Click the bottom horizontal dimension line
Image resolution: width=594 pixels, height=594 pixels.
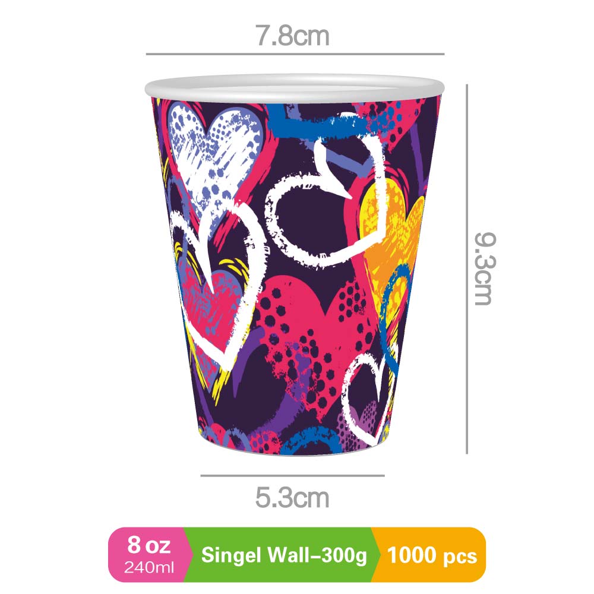click(292, 475)
